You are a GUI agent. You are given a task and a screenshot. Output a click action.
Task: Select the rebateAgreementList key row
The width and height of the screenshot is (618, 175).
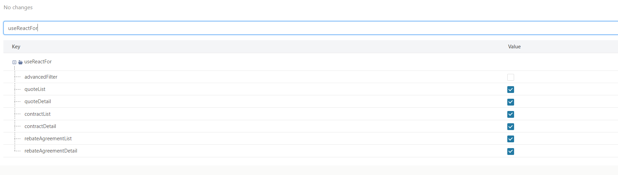(x=48, y=139)
